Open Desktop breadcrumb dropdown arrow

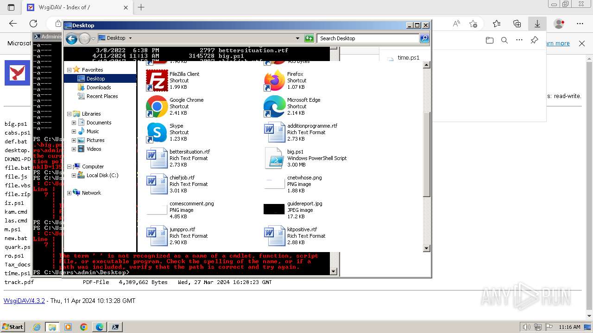[x=130, y=38]
